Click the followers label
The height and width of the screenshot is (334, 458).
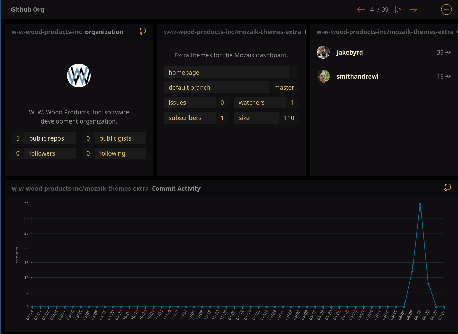[x=42, y=153]
